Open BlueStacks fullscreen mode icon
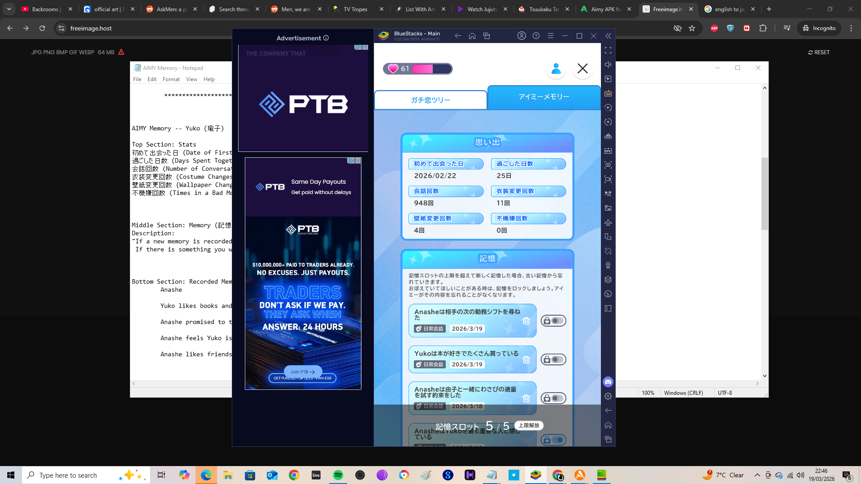This screenshot has width=861, height=484. [x=608, y=50]
